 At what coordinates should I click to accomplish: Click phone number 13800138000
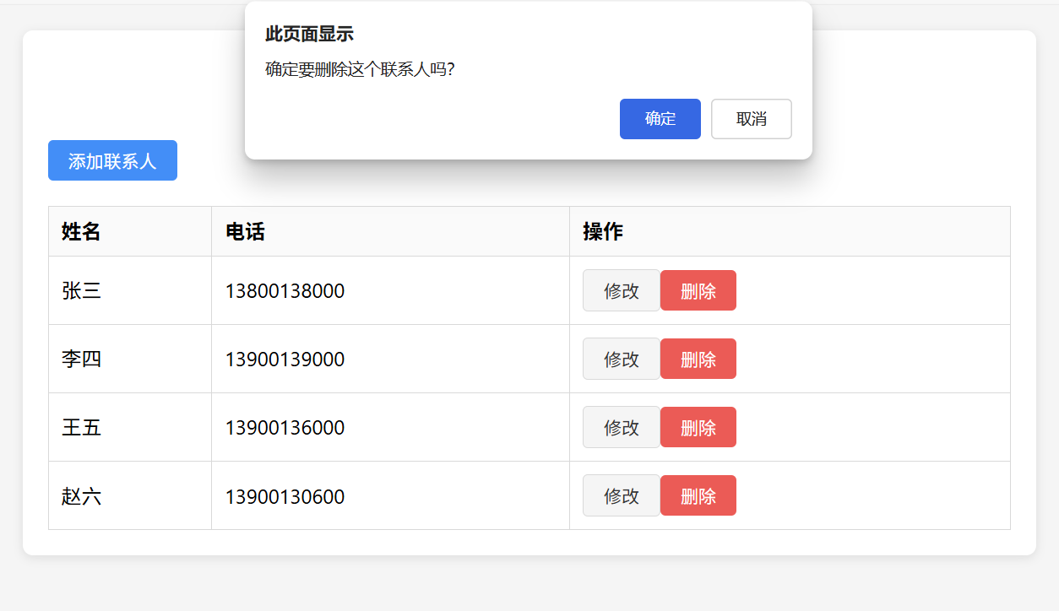(x=285, y=291)
